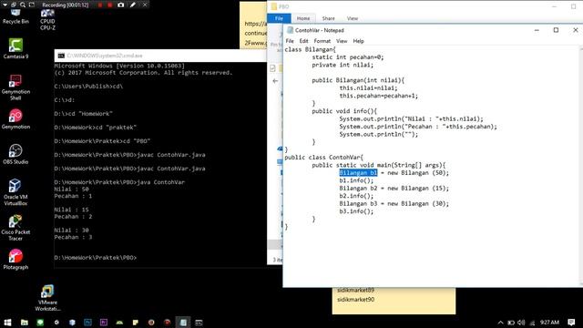Click 'Pecahan : 3' output in cmd
This screenshot has width=583, height=328.
coord(73,237)
